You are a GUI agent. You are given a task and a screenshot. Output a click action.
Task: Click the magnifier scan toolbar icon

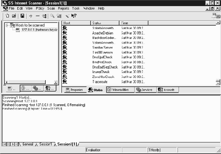click(x=52, y=16)
